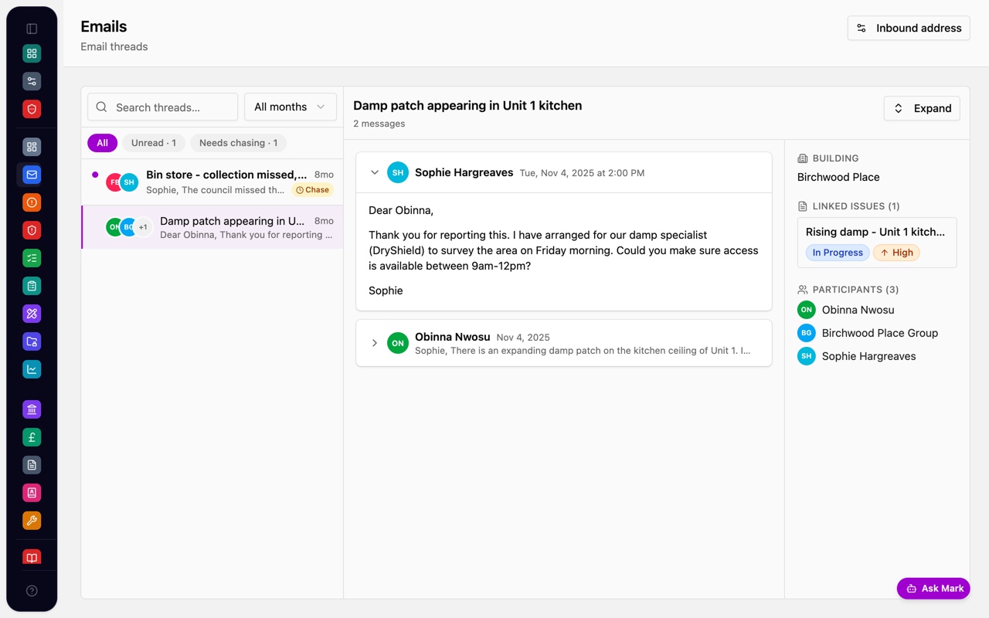Image resolution: width=989 pixels, height=618 pixels.
Task: Click the SH avatar beside Sophie Hargreaves message
Action: coord(398,172)
